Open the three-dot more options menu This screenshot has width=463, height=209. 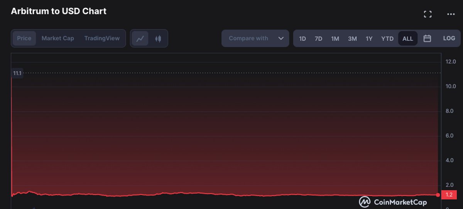click(x=451, y=14)
